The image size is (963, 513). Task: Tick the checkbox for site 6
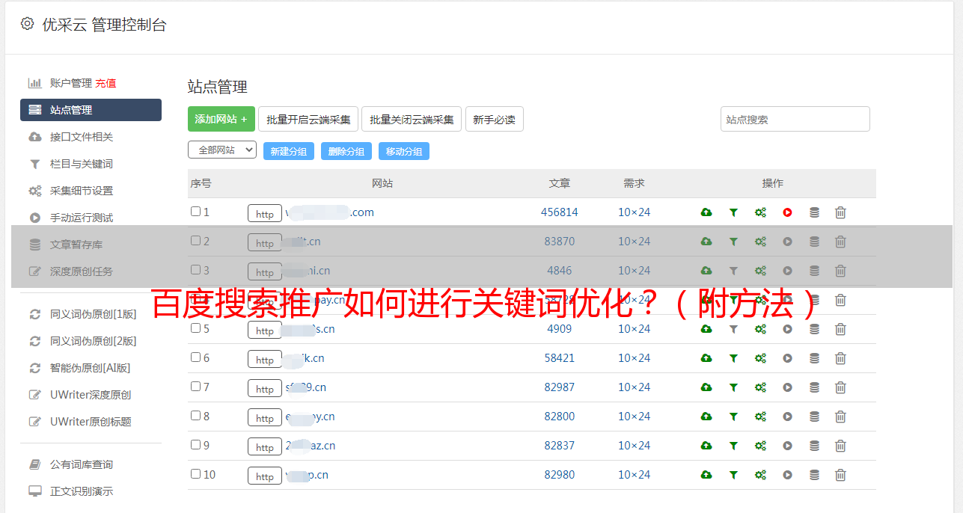click(195, 357)
